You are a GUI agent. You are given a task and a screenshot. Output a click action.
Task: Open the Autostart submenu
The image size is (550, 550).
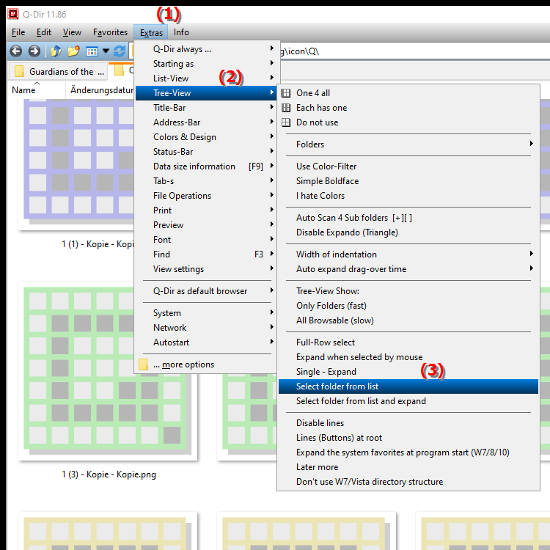[207, 342]
